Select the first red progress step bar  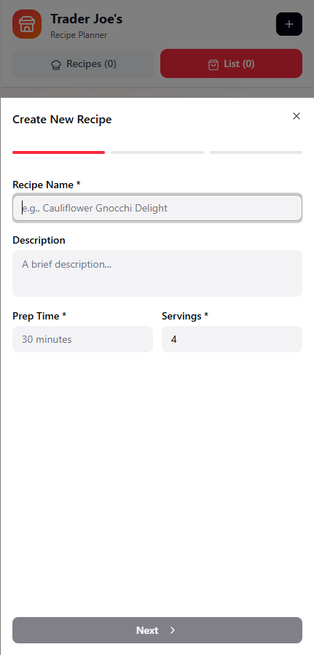click(x=59, y=152)
